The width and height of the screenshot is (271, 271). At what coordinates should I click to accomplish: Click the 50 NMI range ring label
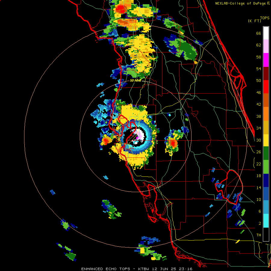135,80
